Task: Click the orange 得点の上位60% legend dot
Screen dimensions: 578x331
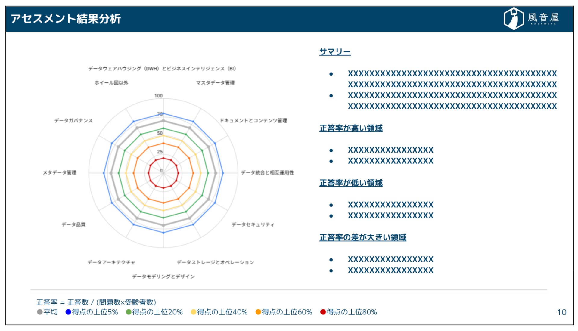Action: [x=258, y=312]
